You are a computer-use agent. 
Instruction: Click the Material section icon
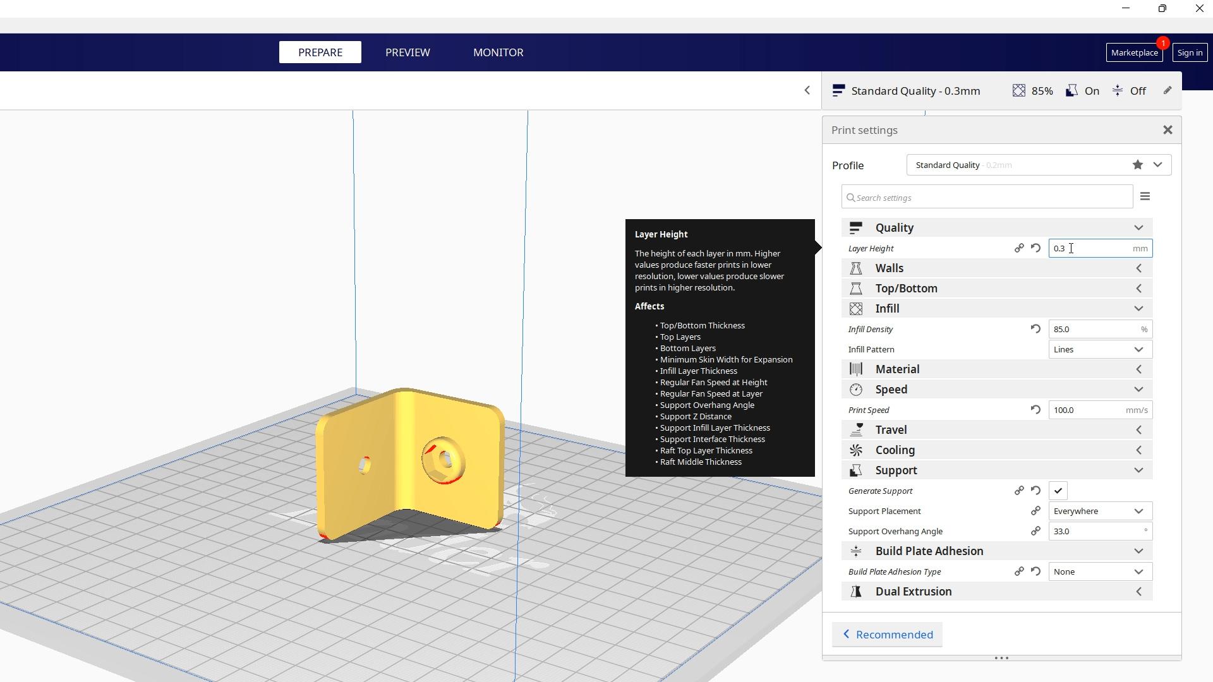coord(857,369)
